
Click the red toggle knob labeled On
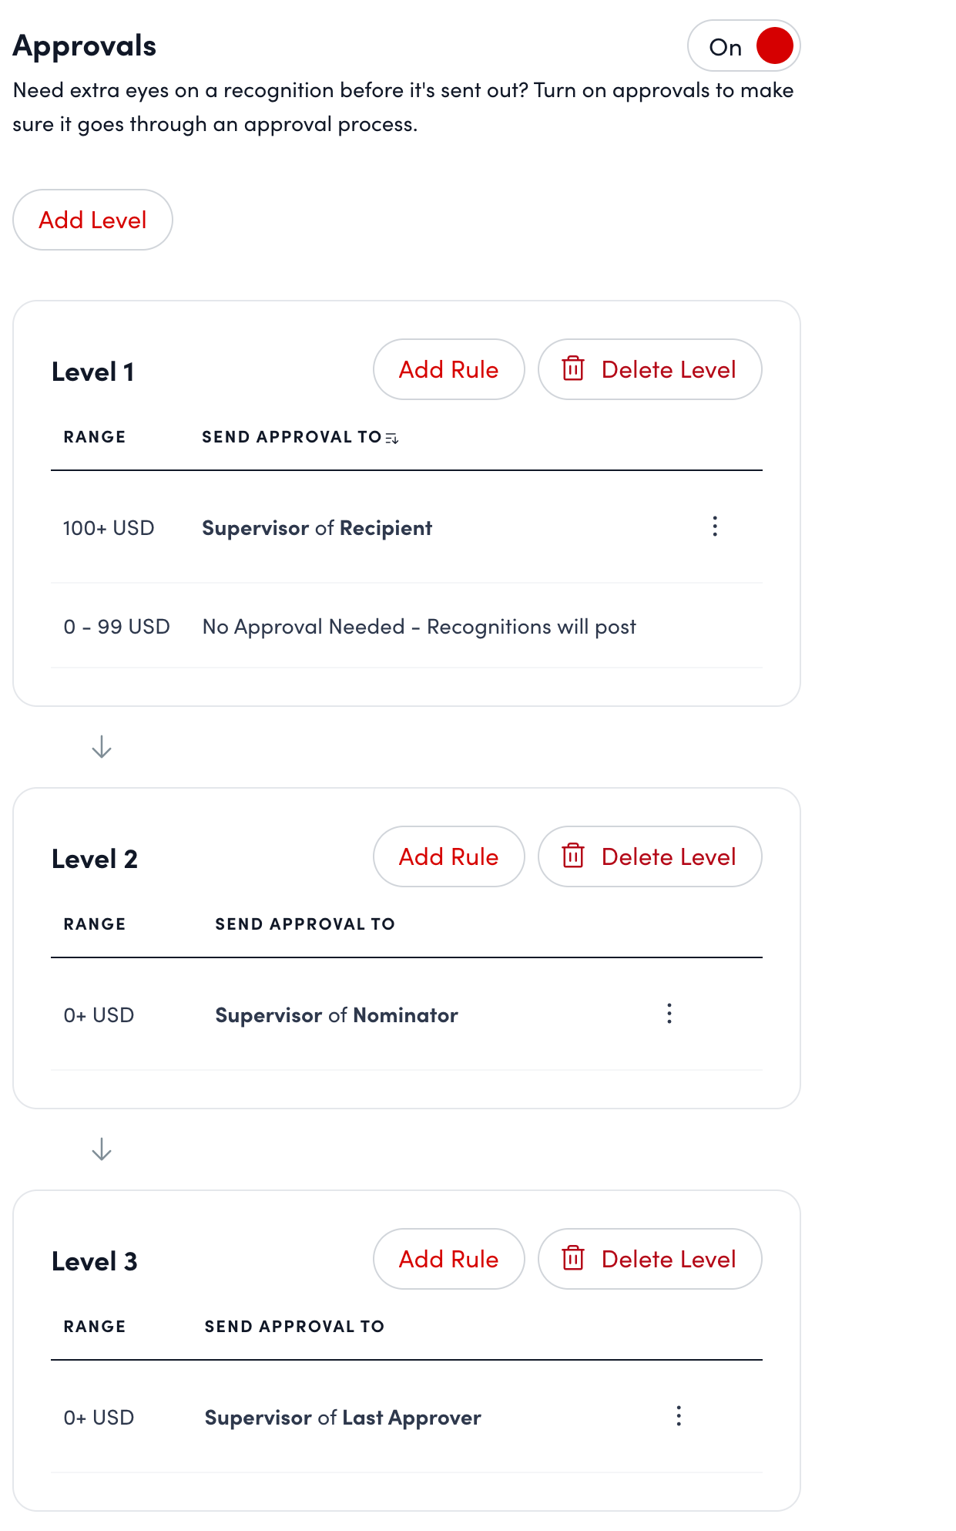click(x=774, y=45)
